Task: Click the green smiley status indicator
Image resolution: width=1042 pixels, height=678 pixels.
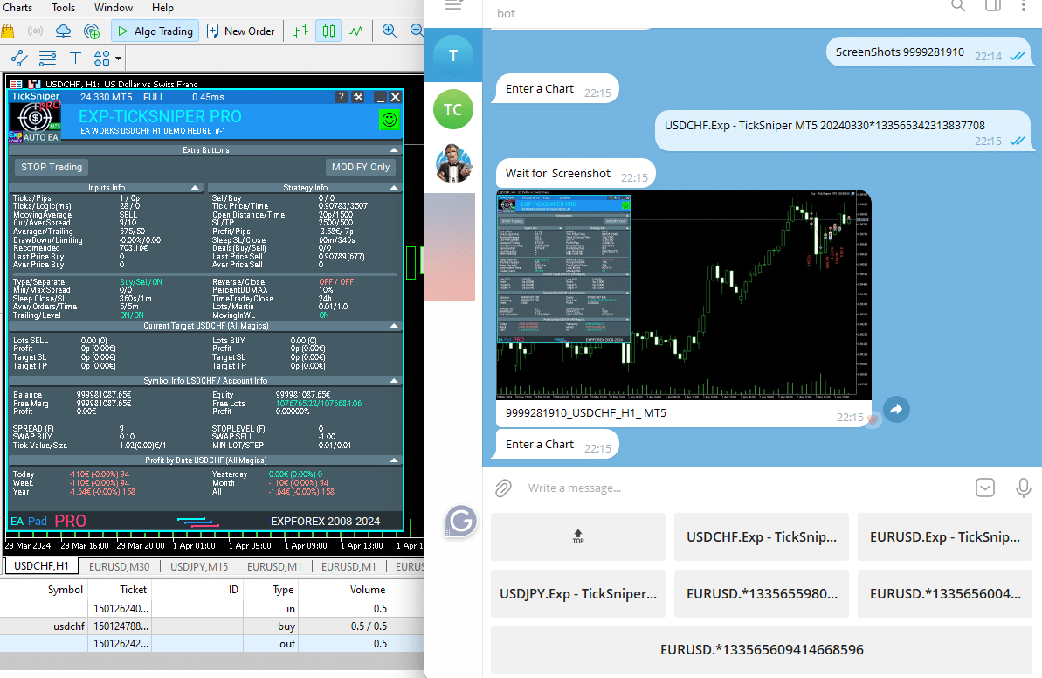Action: pos(389,121)
